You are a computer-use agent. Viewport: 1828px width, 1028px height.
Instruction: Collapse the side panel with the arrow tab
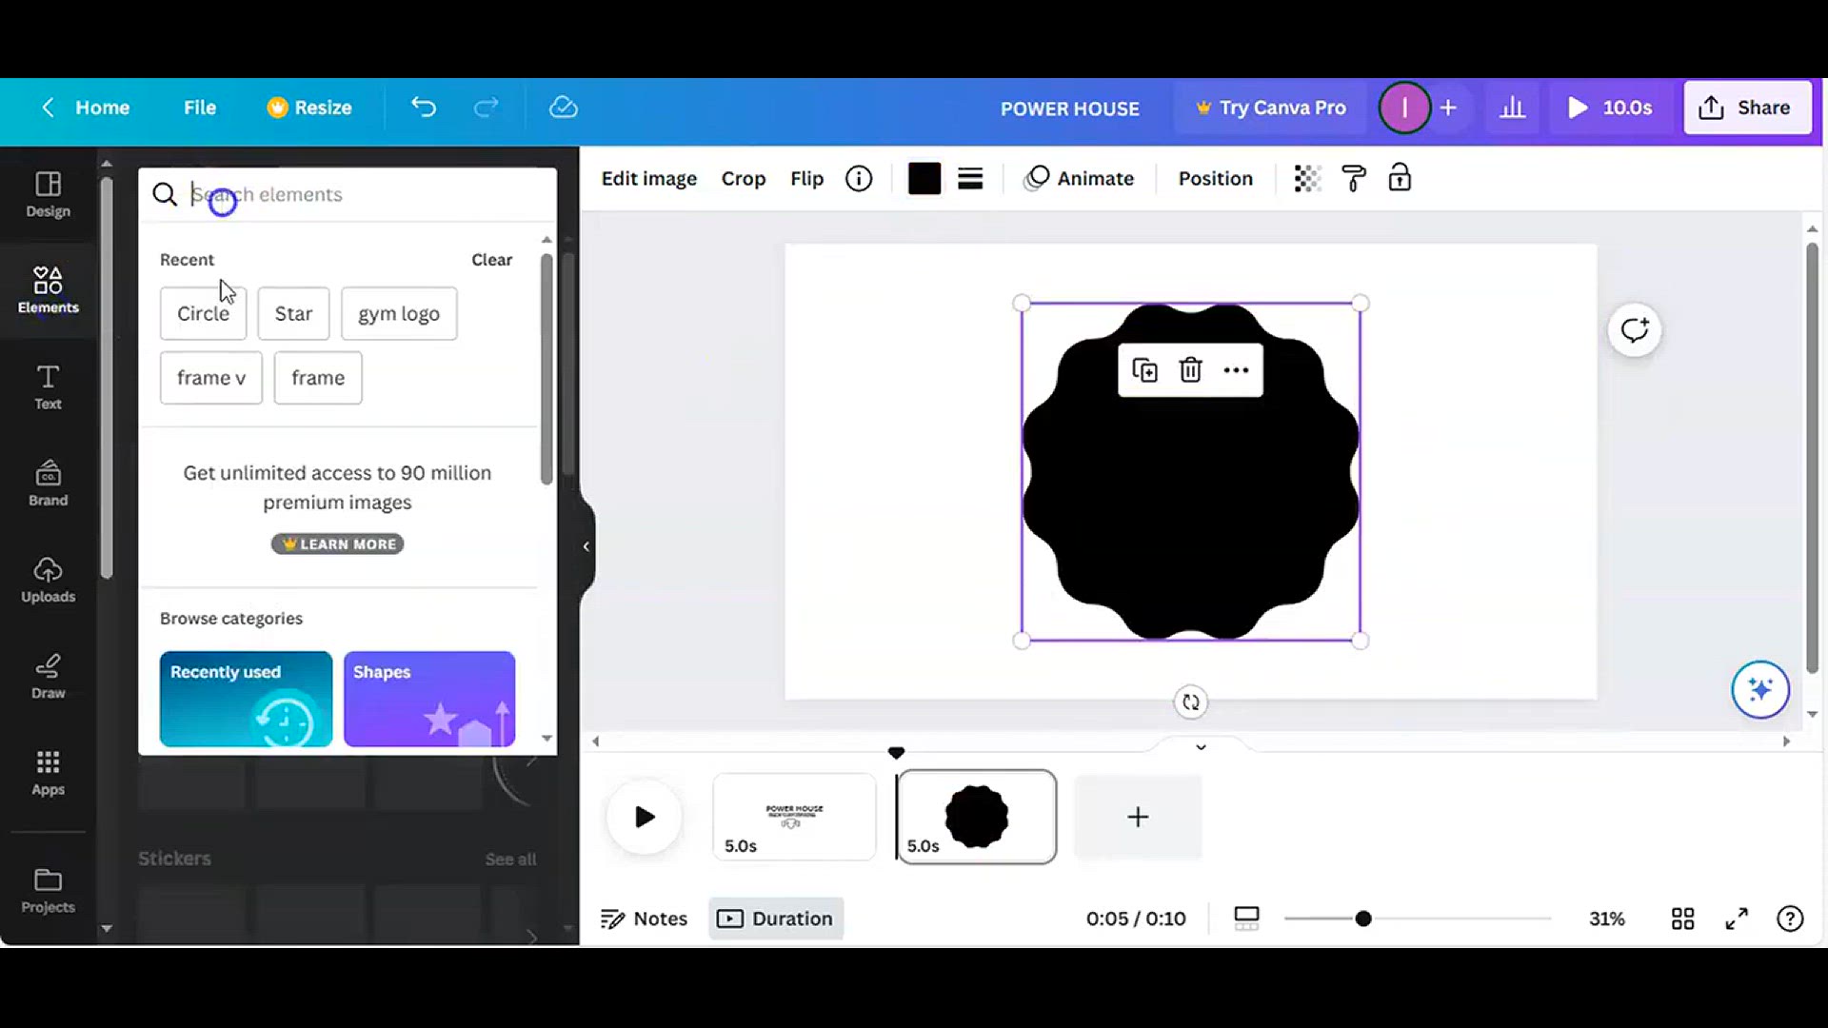click(586, 546)
